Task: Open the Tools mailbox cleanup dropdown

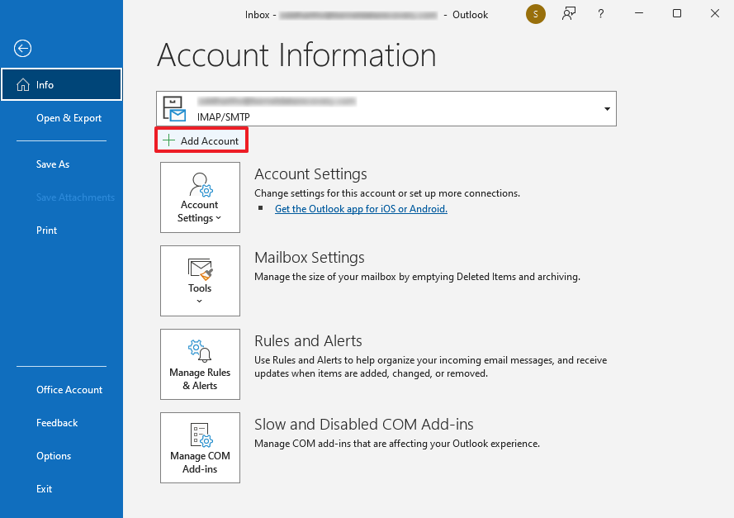Action: coord(200,281)
